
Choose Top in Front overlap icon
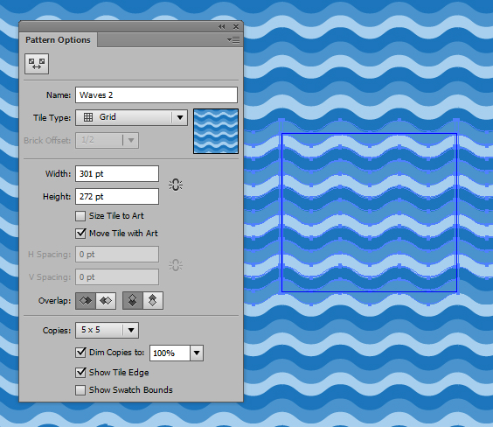click(x=133, y=301)
